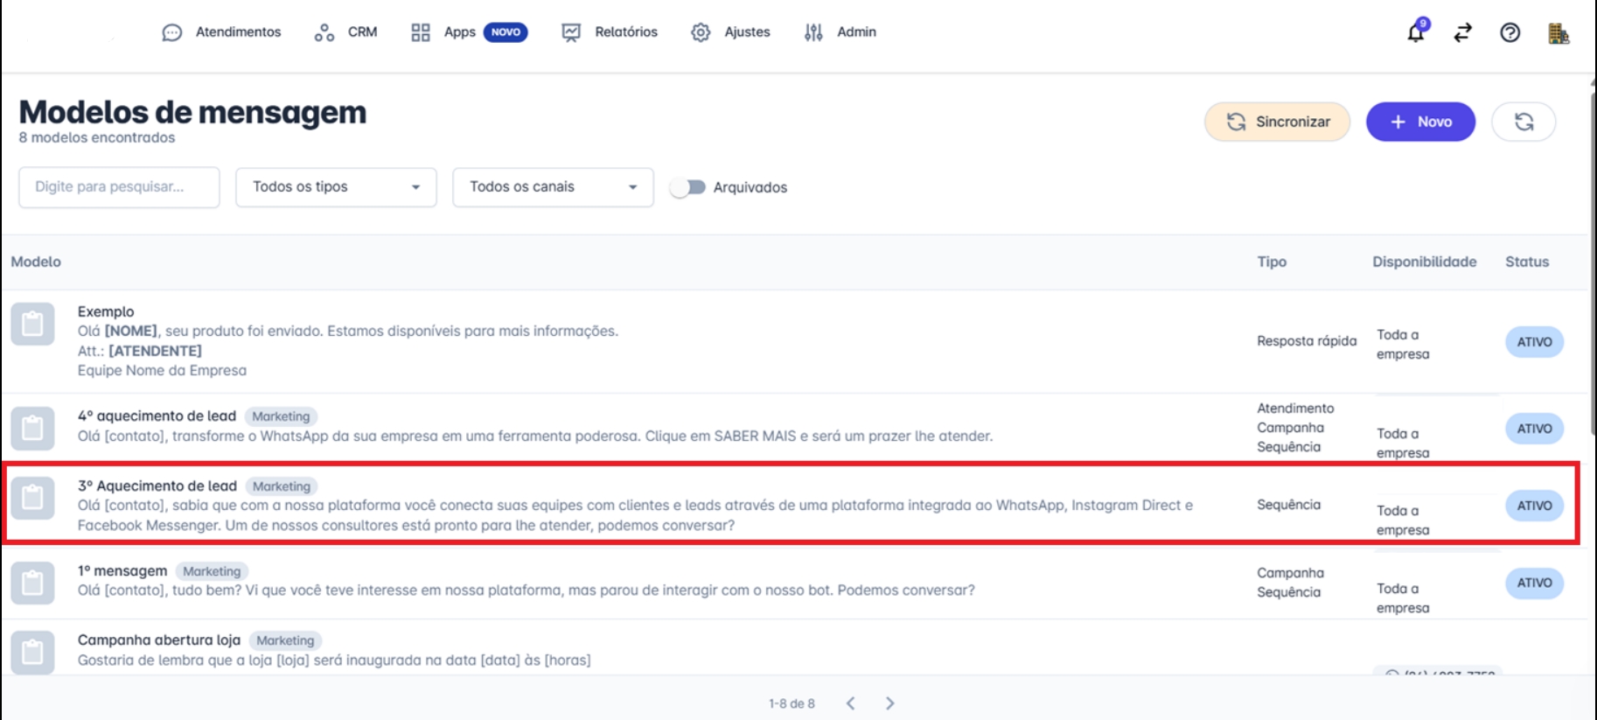Open the Todos os canais dropdown
1597x720 pixels.
point(553,187)
